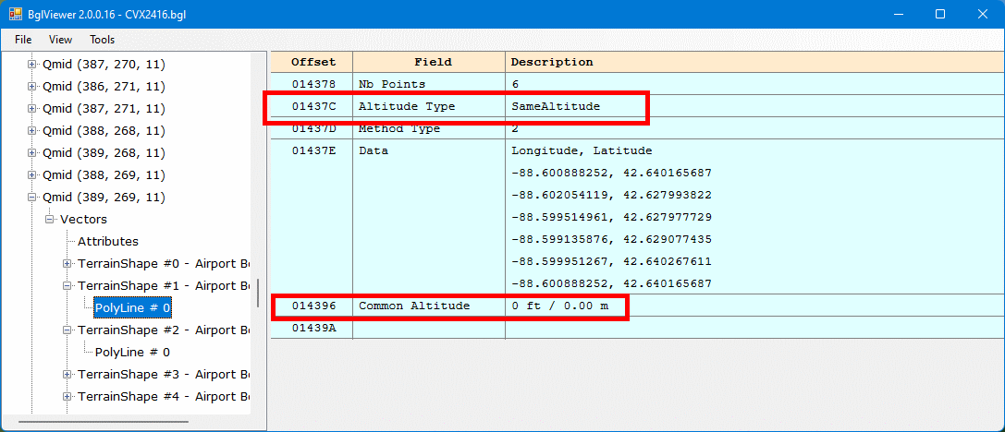The width and height of the screenshot is (1005, 432).
Task: Select TerrainShape #4 tree item
Action: pyautogui.click(x=163, y=396)
